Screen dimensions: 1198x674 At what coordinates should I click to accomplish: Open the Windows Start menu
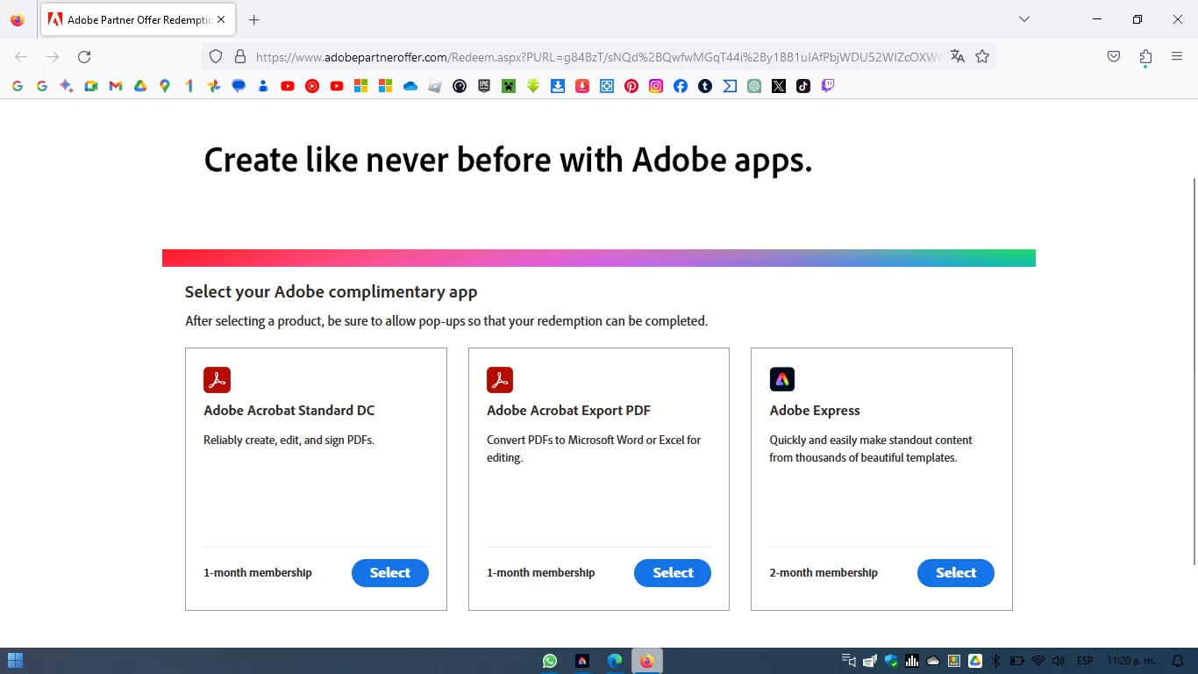[15, 661]
